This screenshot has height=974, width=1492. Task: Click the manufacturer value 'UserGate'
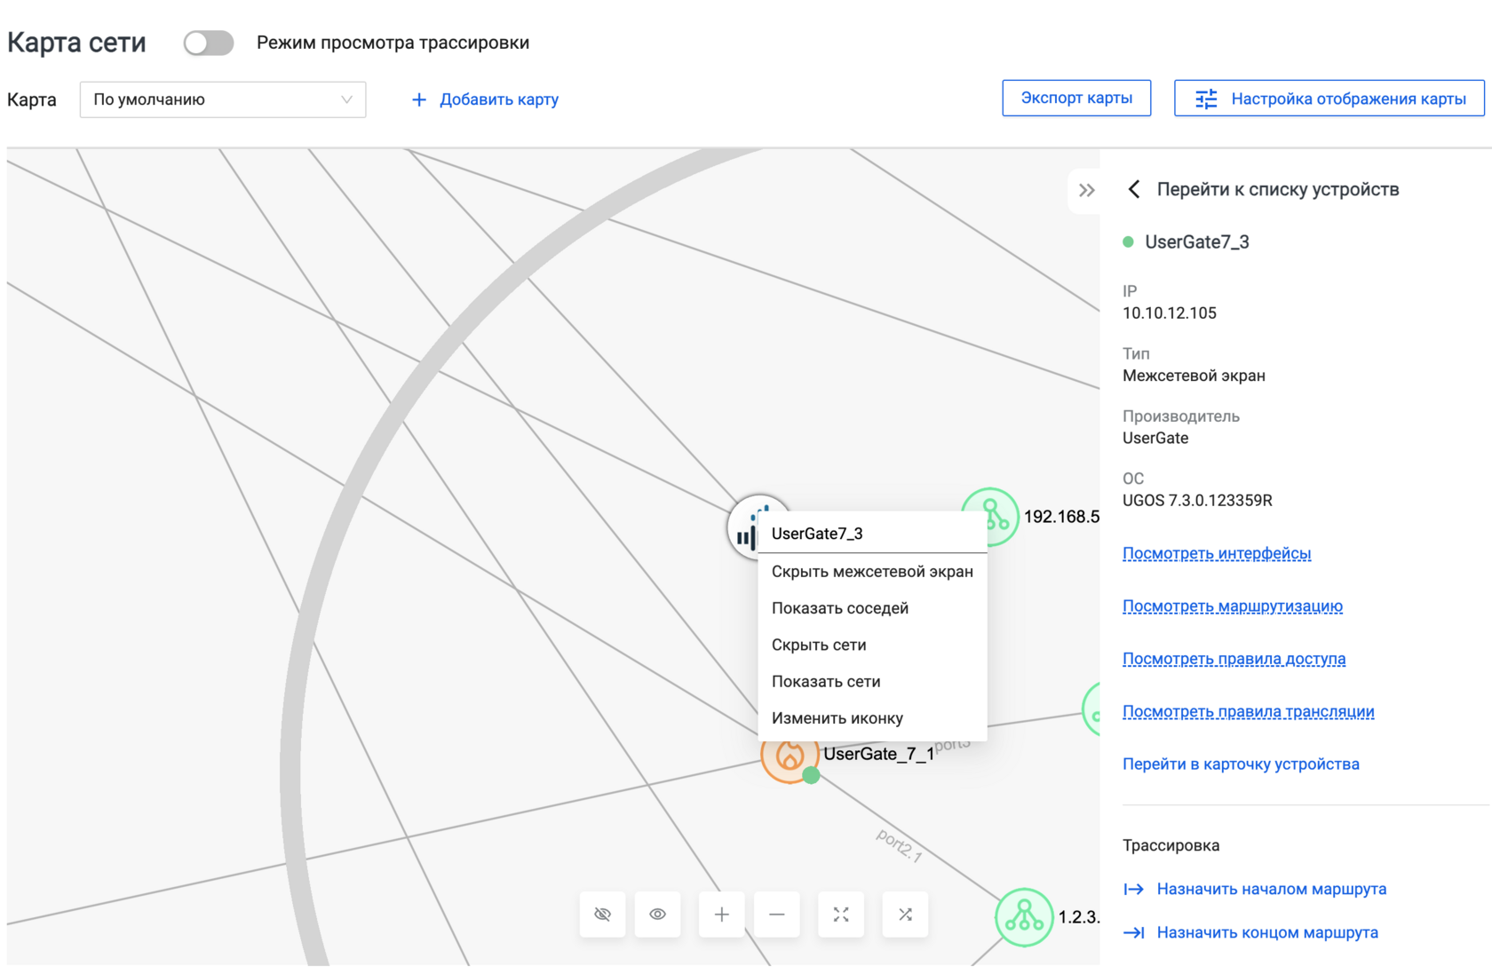coord(1155,438)
